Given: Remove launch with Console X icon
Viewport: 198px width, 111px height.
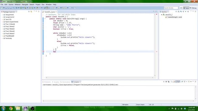Looking at the screenshot, I should click(x=166, y=82).
